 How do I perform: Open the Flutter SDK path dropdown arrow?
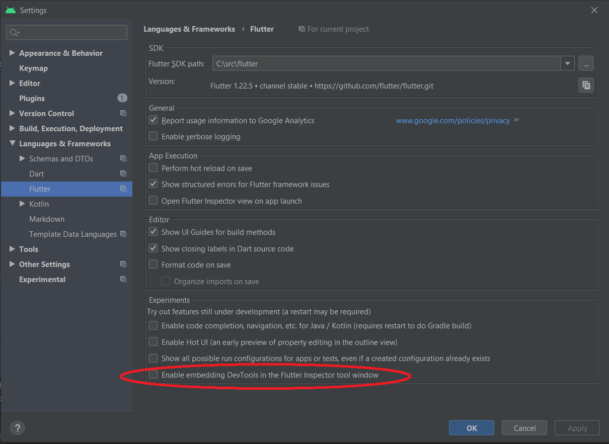coord(567,63)
